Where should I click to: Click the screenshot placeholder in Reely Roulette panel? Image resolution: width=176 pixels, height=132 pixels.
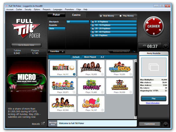tap(154, 67)
